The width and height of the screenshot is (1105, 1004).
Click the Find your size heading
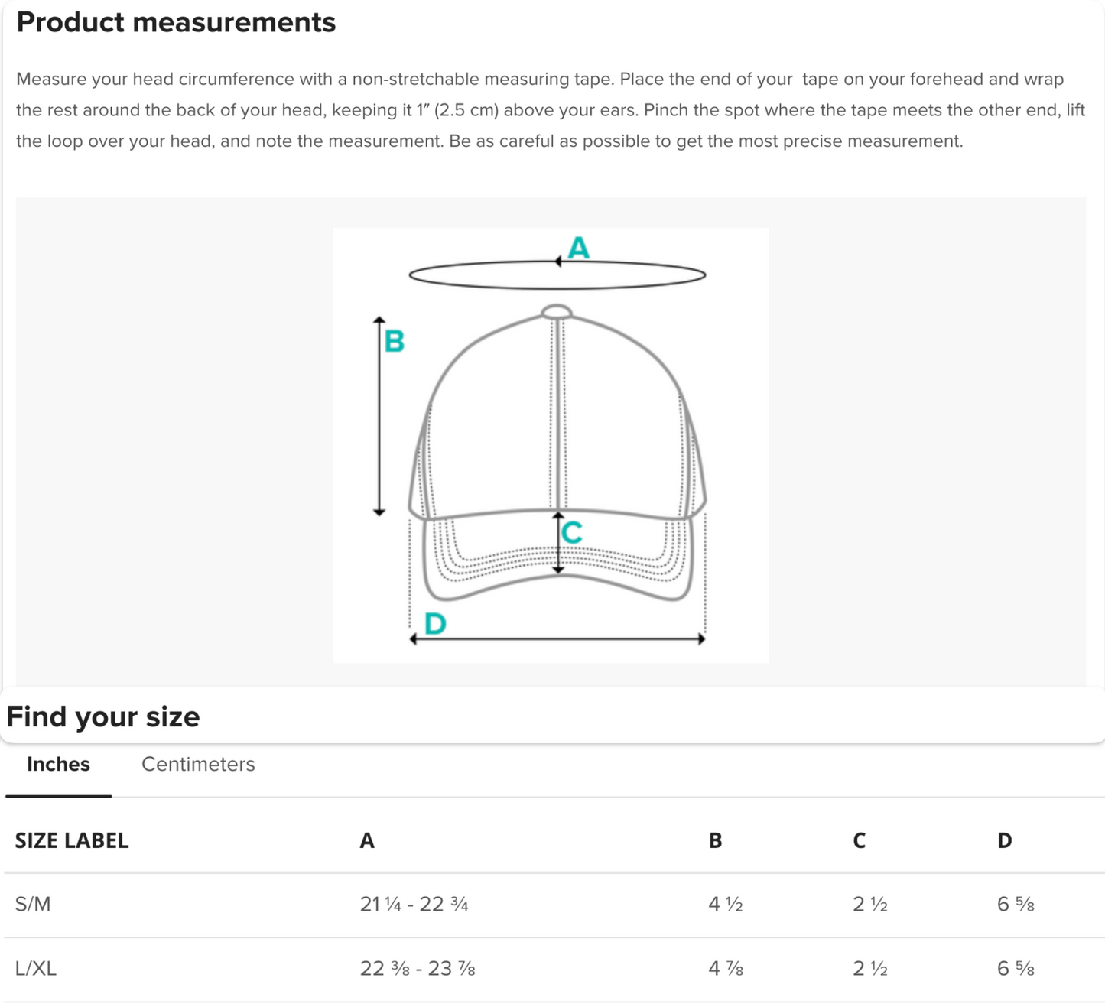tap(103, 716)
